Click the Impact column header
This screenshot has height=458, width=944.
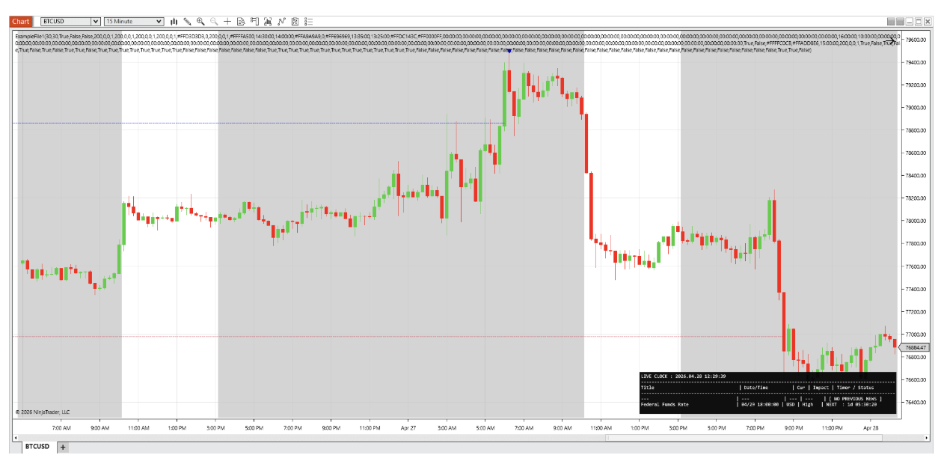pyautogui.click(x=821, y=388)
